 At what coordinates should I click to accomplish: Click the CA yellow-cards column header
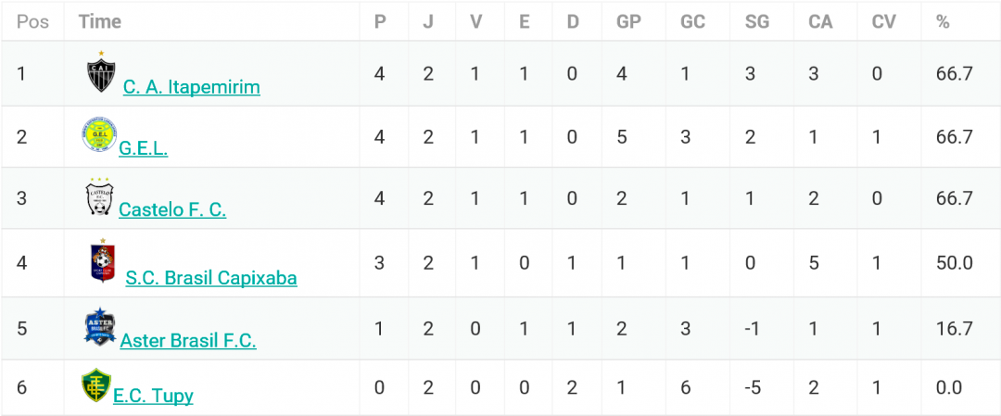pyautogui.click(x=820, y=21)
